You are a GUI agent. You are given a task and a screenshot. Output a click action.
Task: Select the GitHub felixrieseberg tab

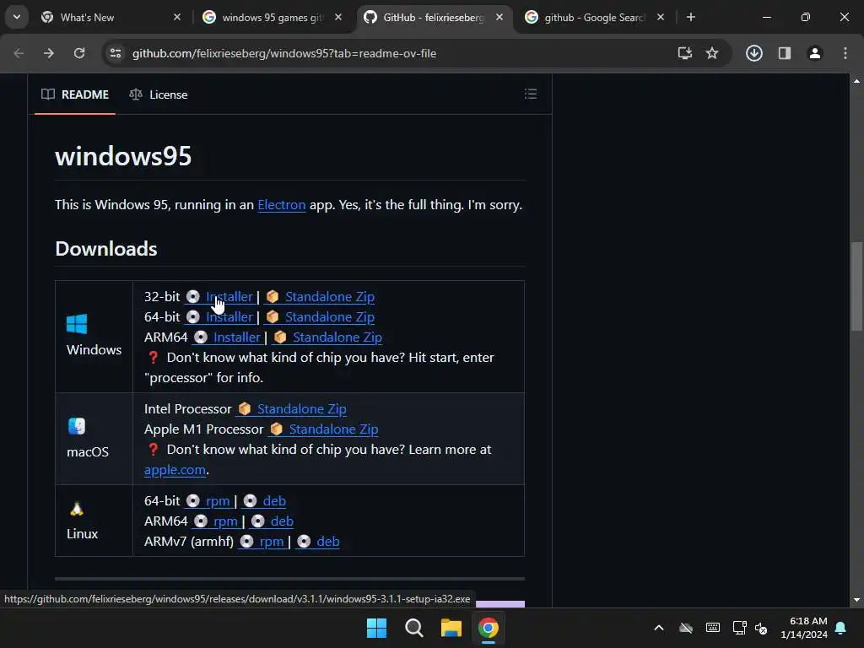[x=434, y=17]
